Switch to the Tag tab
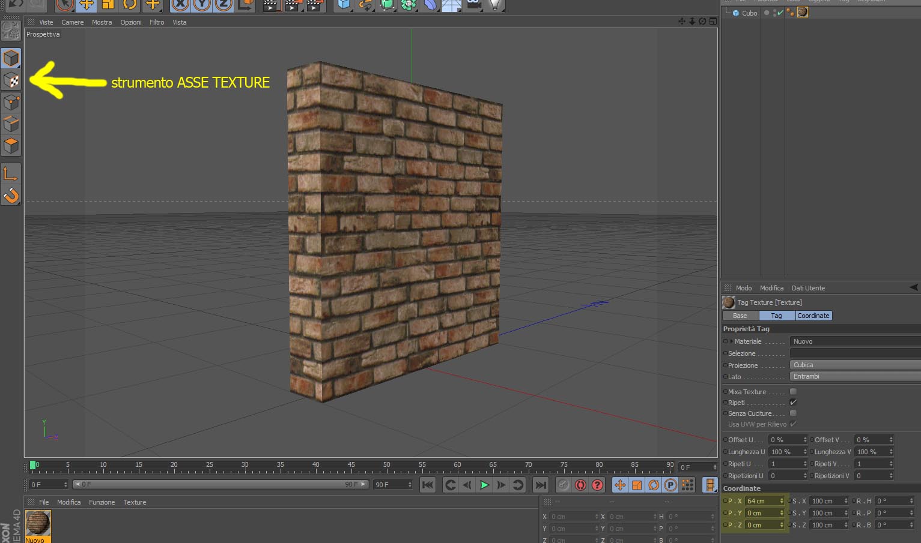The height and width of the screenshot is (543, 921). 777,316
